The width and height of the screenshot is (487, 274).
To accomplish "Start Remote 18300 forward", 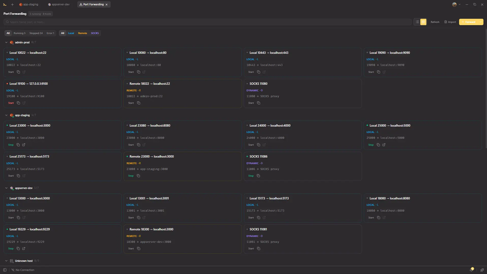I will coord(131,249).
